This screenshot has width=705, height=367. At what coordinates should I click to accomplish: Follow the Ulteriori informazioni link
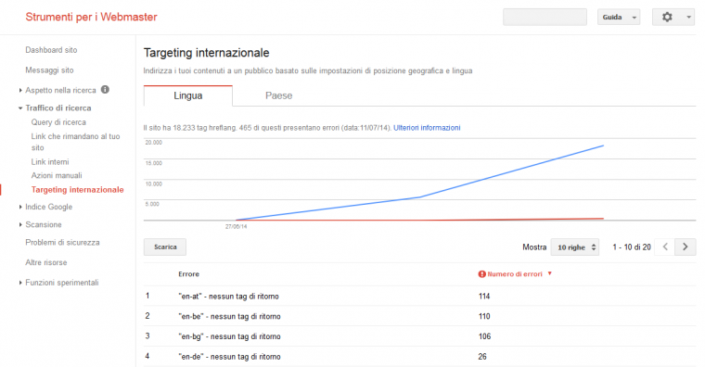(x=427, y=128)
